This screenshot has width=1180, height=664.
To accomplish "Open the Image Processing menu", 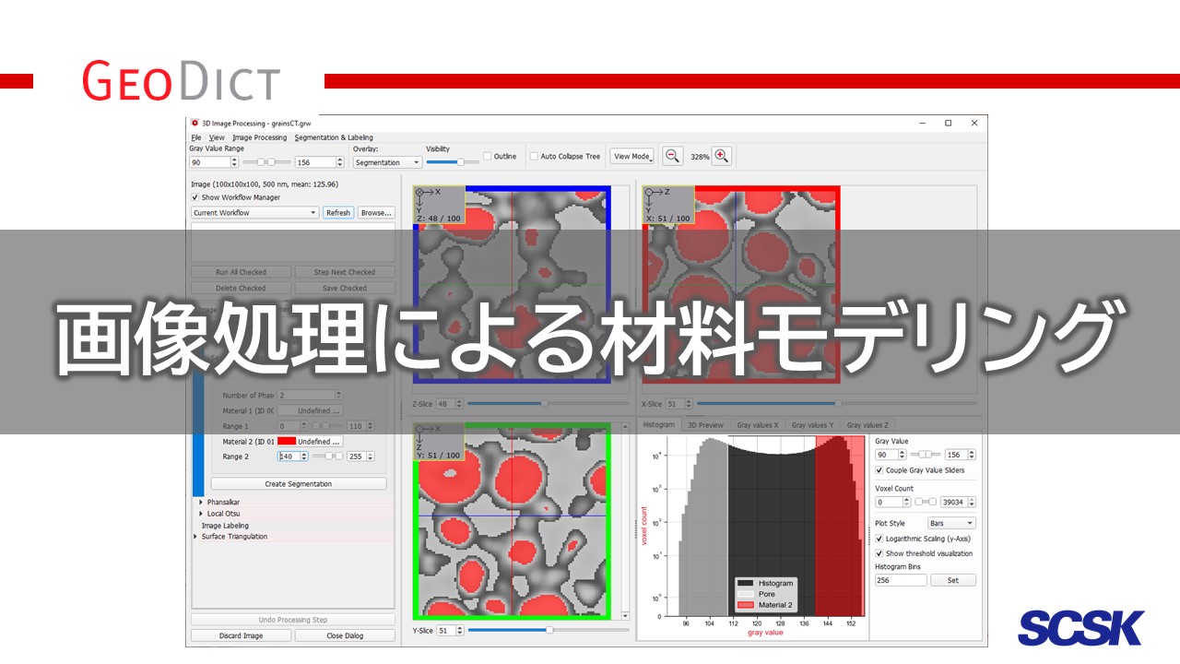I will coord(259,137).
